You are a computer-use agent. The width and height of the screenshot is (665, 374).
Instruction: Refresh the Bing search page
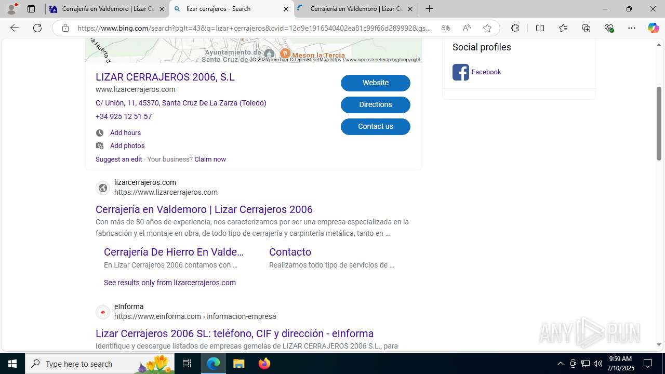point(37,28)
